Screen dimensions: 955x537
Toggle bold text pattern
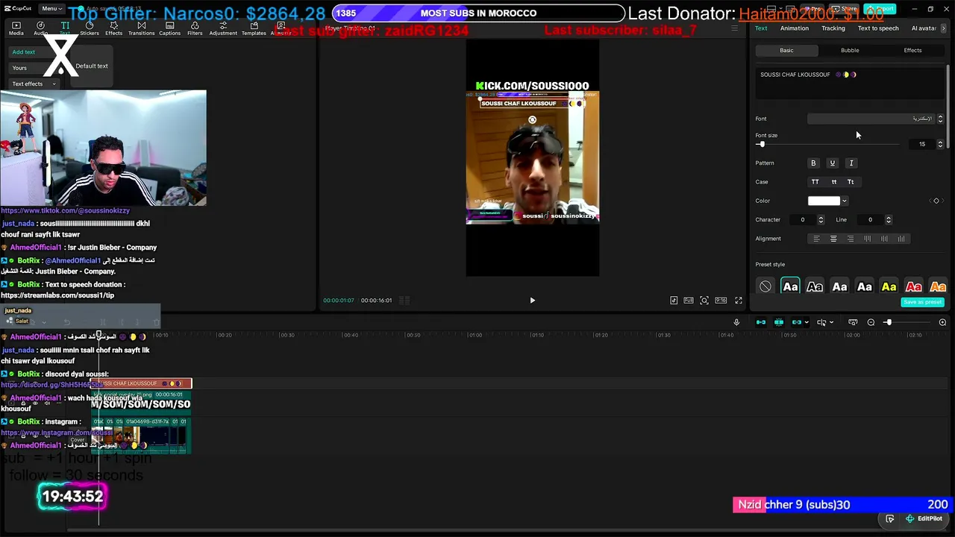pyautogui.click(x=813, y=163)
